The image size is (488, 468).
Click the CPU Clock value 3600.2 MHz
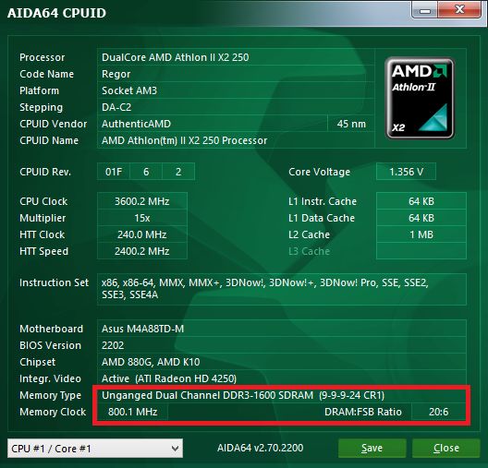click(x=142, y=201)
